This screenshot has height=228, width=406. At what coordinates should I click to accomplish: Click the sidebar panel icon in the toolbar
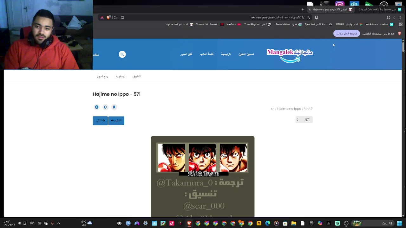click(x=122, y=17)
